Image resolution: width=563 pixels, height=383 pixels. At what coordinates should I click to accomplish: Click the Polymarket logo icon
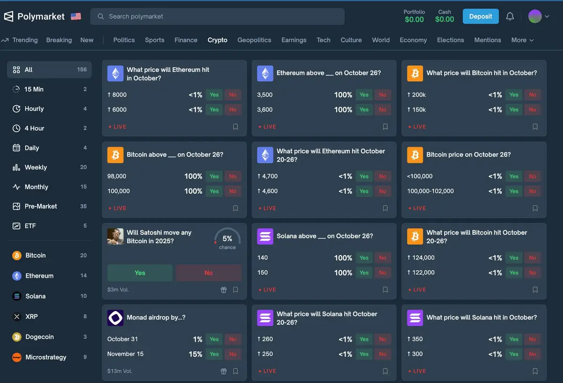tap(9, 16)
